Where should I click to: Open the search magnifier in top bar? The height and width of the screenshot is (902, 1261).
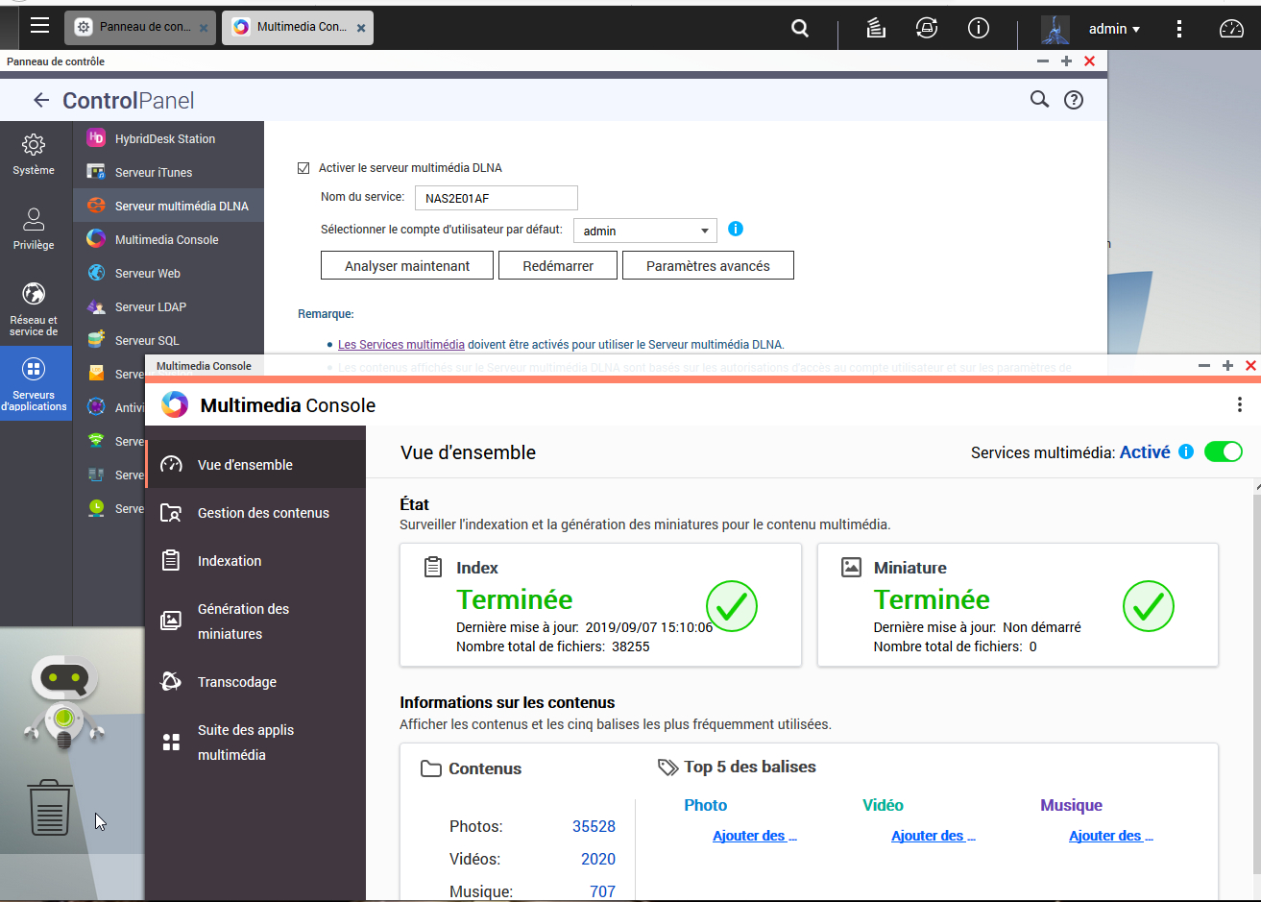800,28
